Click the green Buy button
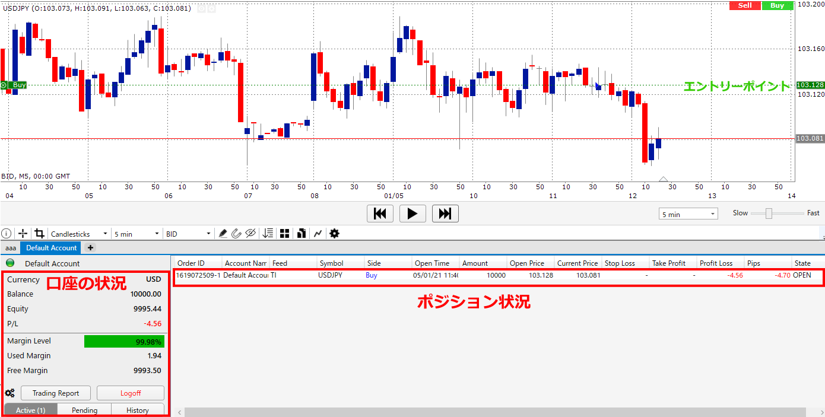 778,5
